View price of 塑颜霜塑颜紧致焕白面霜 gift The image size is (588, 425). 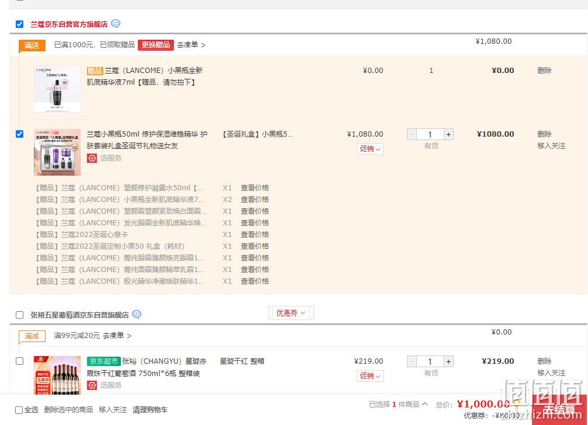[x=255, y=211]
